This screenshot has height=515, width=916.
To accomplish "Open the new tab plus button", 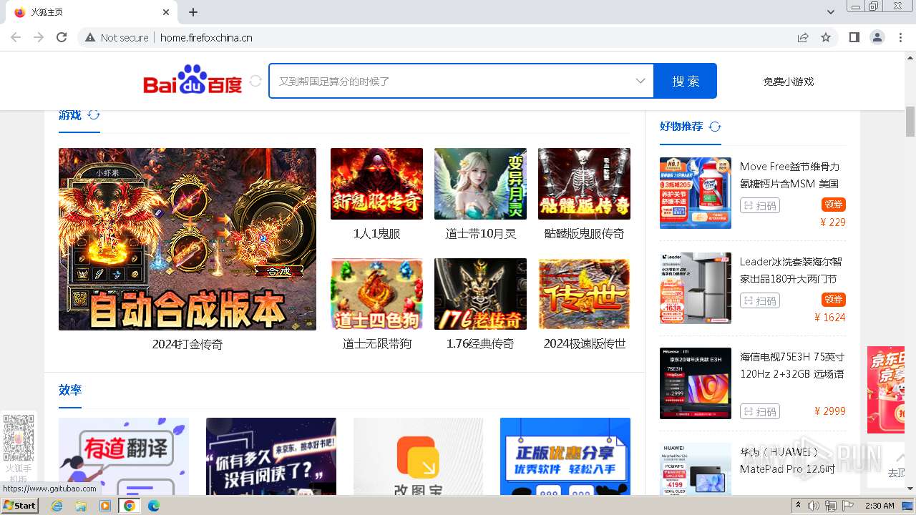I will click(193, 12).
